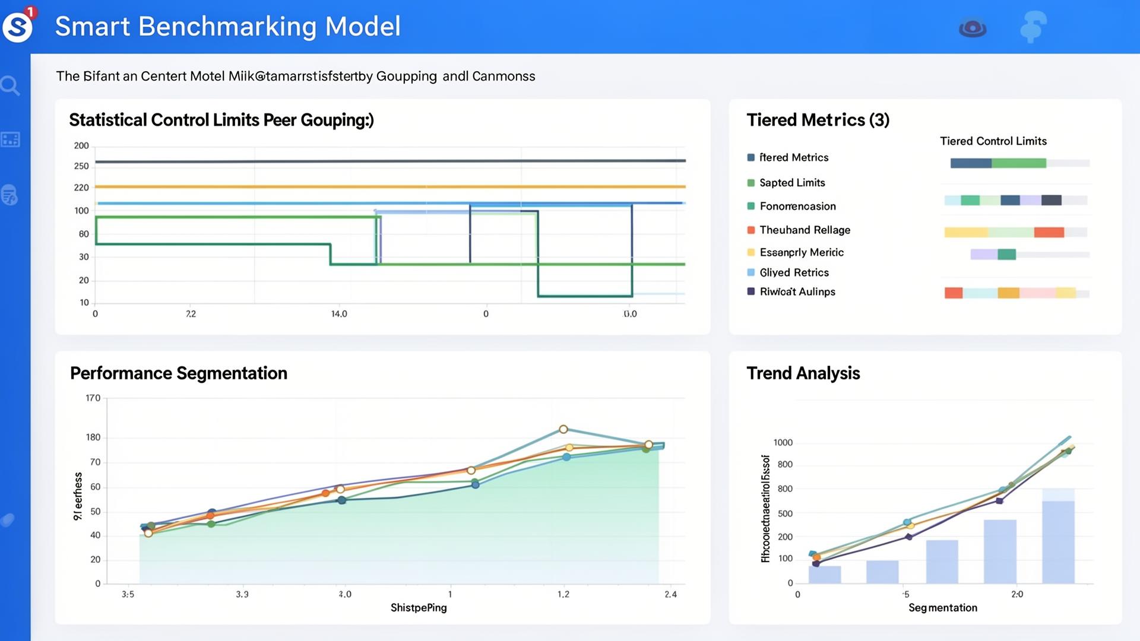Click the blue shape icon in header
1140x641 pixels.
[1033, 26]
